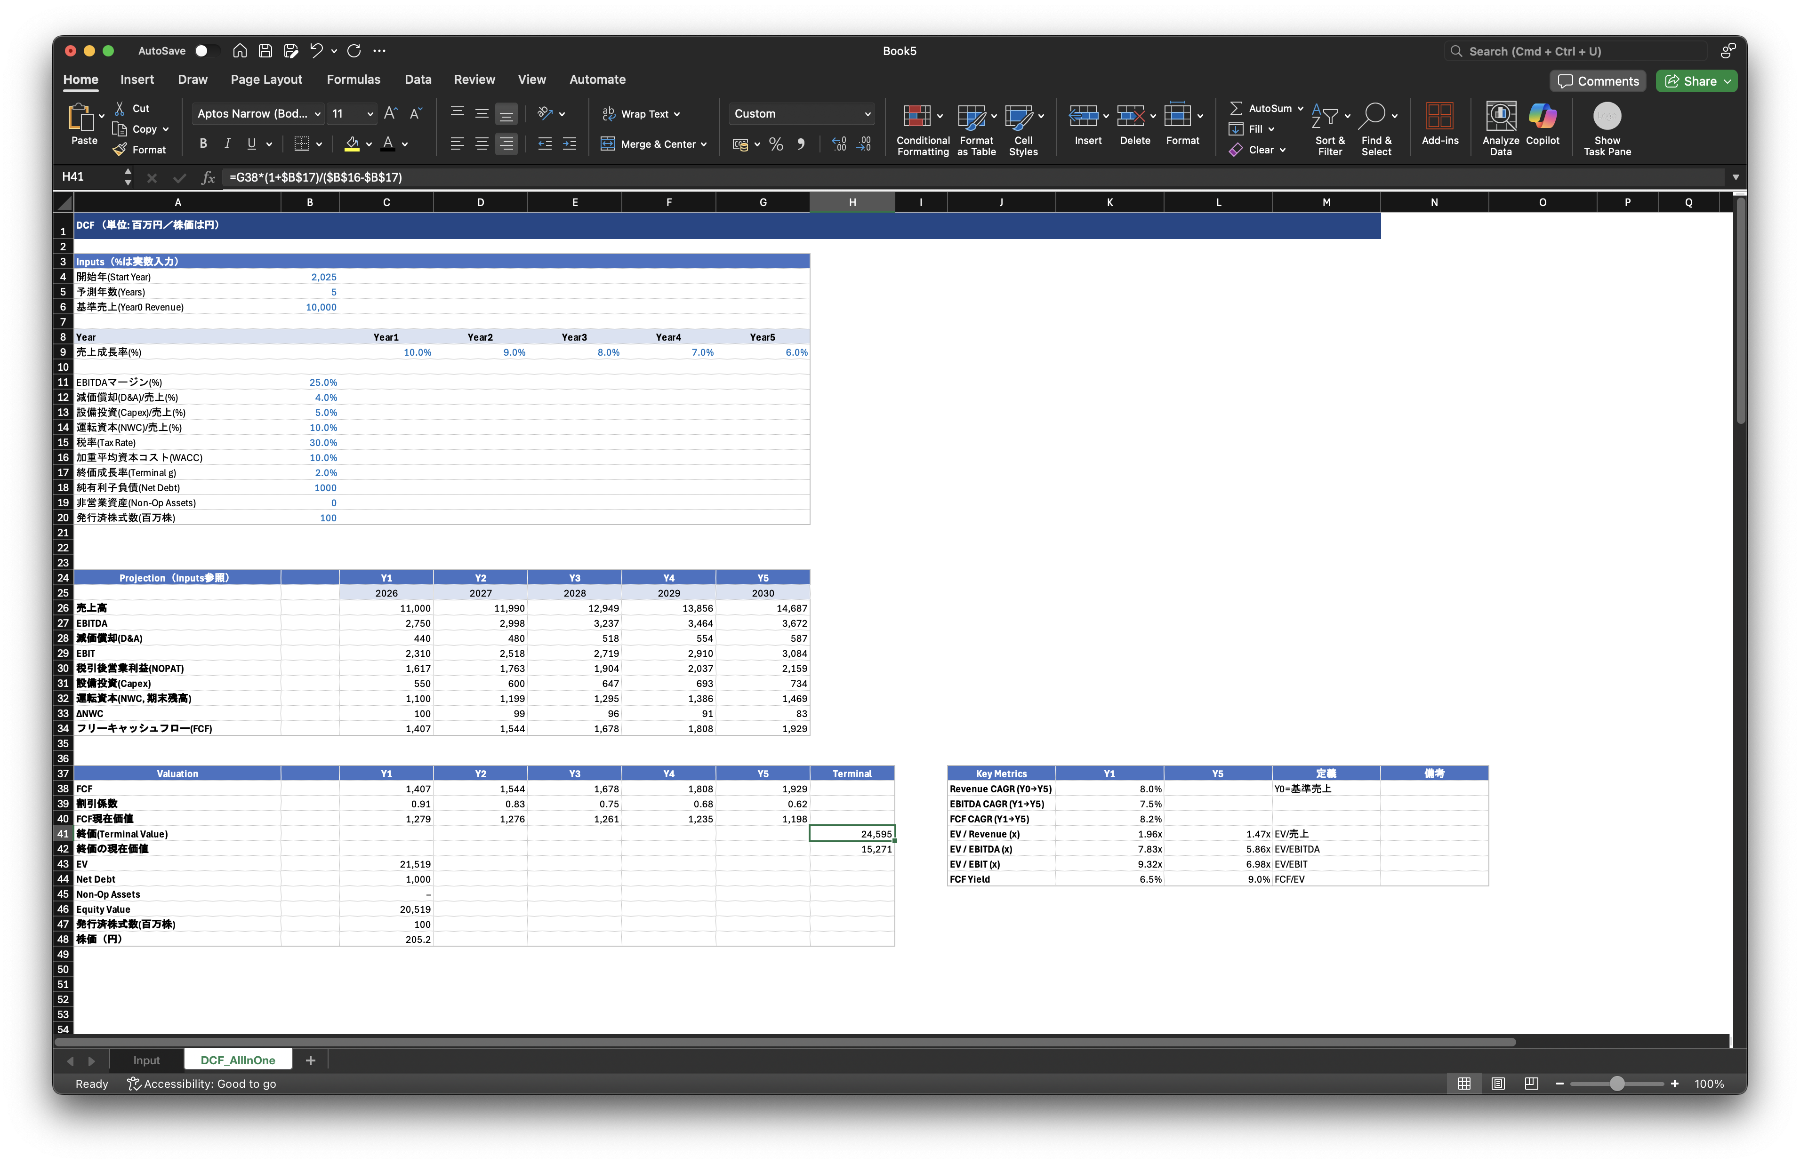Switch to Page Break Preview view
The height and width of the screenshot is (1164, 1800).
pos(1531,1083)
